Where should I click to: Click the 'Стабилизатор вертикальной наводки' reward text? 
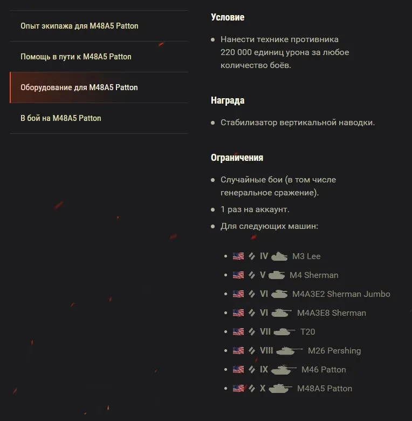(x=298, y=123)
